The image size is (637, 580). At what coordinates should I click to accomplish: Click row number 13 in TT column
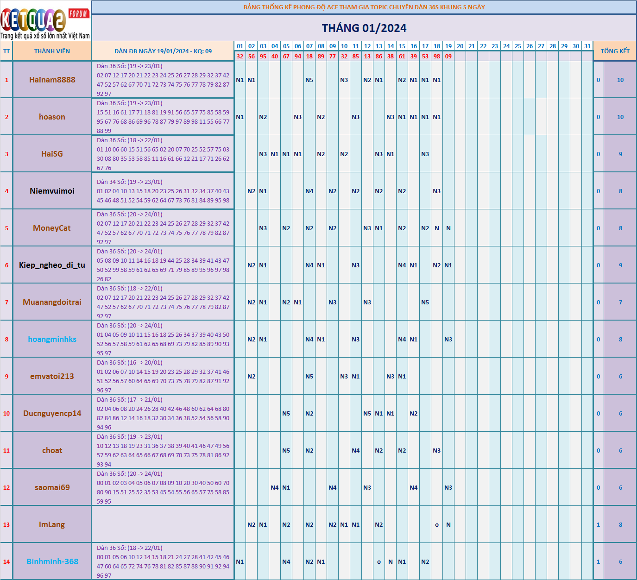pos(6,524)
